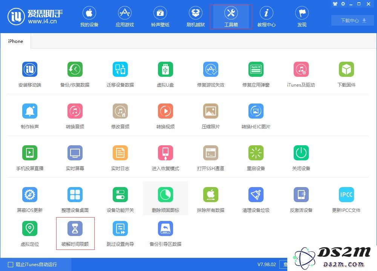Open the 修改音频 tool
This screenshot has height=271, width=377.
pos(120,116)
